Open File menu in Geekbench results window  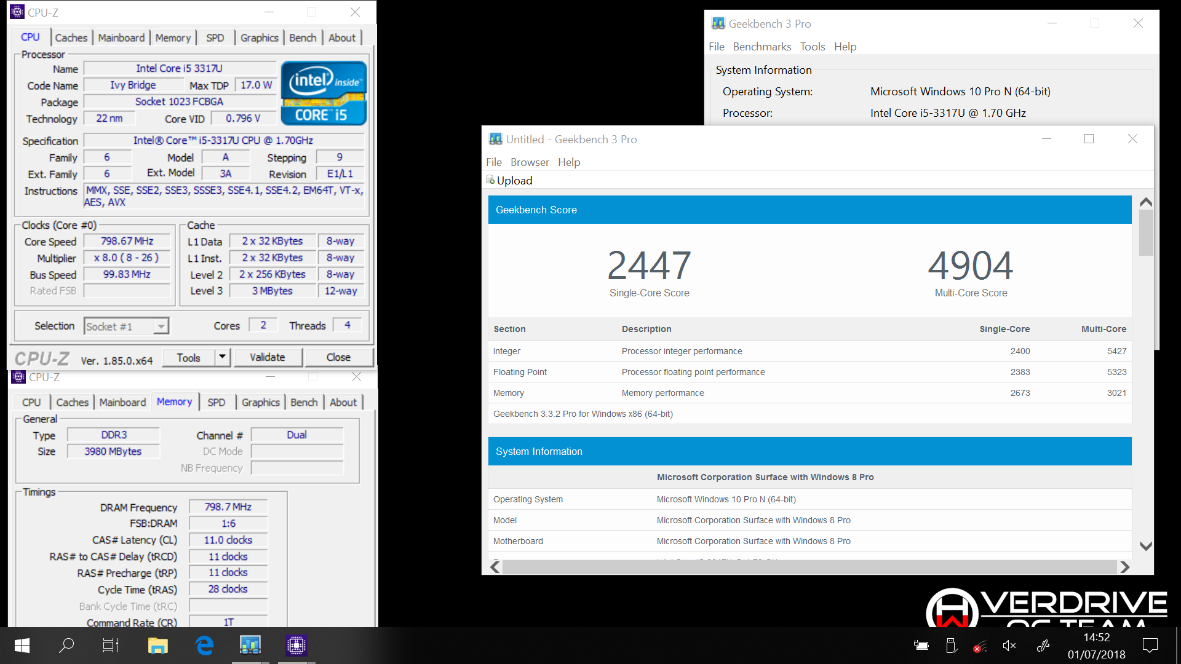click(494, 162)
